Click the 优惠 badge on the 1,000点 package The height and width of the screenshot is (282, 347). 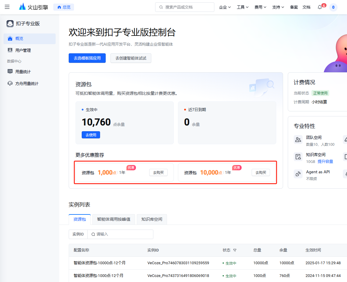(131, 168)
